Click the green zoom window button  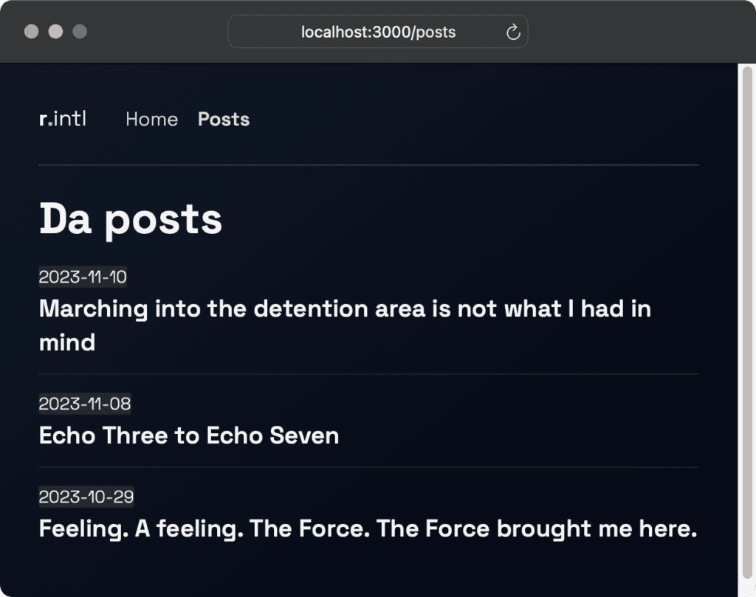coord(78,32)
